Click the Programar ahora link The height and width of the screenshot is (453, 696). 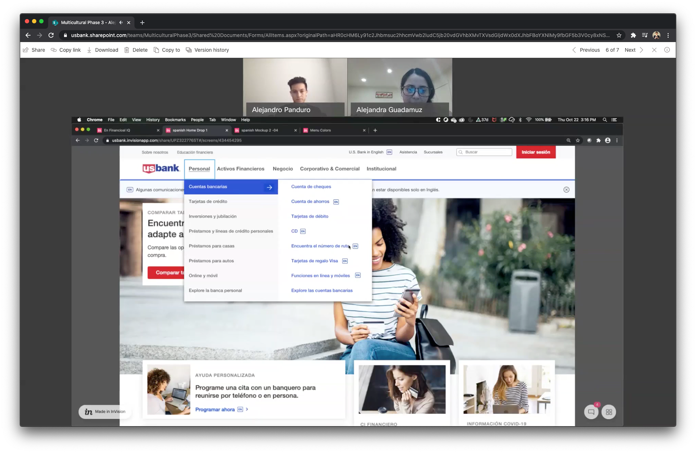tap(215, 410)
